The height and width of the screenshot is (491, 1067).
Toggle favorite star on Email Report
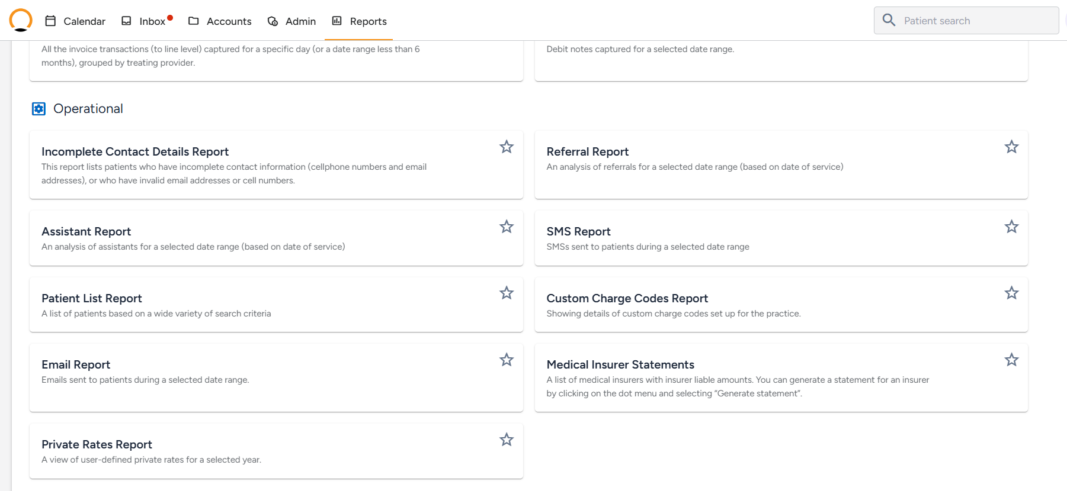pos(507,360)
